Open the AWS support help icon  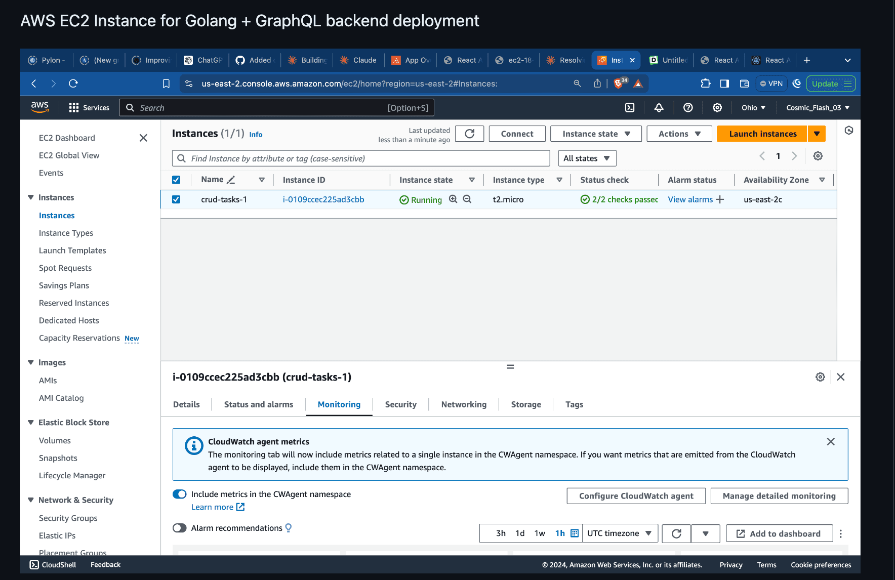tap(688, 107)
